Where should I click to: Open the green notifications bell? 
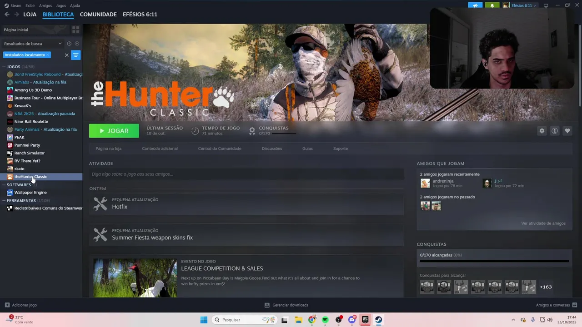492,5
